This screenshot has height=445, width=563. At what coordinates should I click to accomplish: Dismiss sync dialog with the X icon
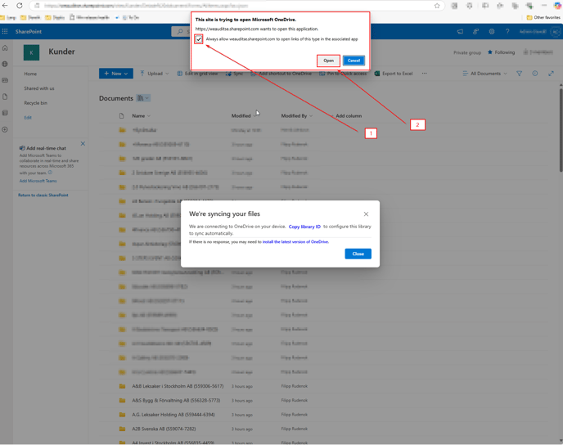click(x=367, y=214)
